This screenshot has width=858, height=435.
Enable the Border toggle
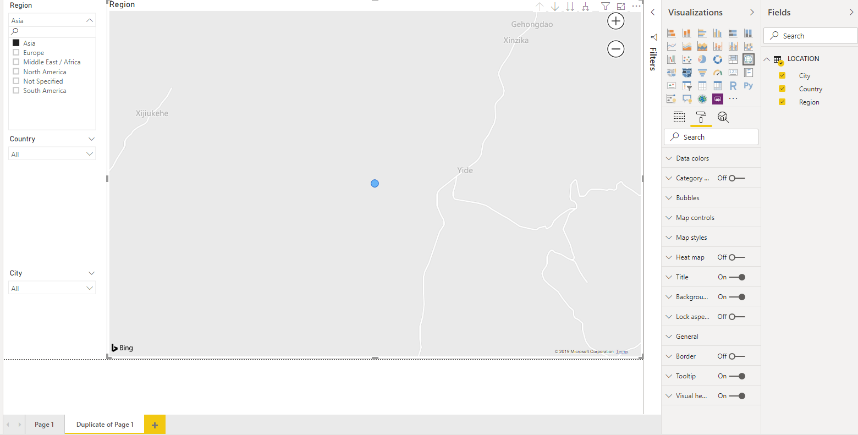(737, 356)
